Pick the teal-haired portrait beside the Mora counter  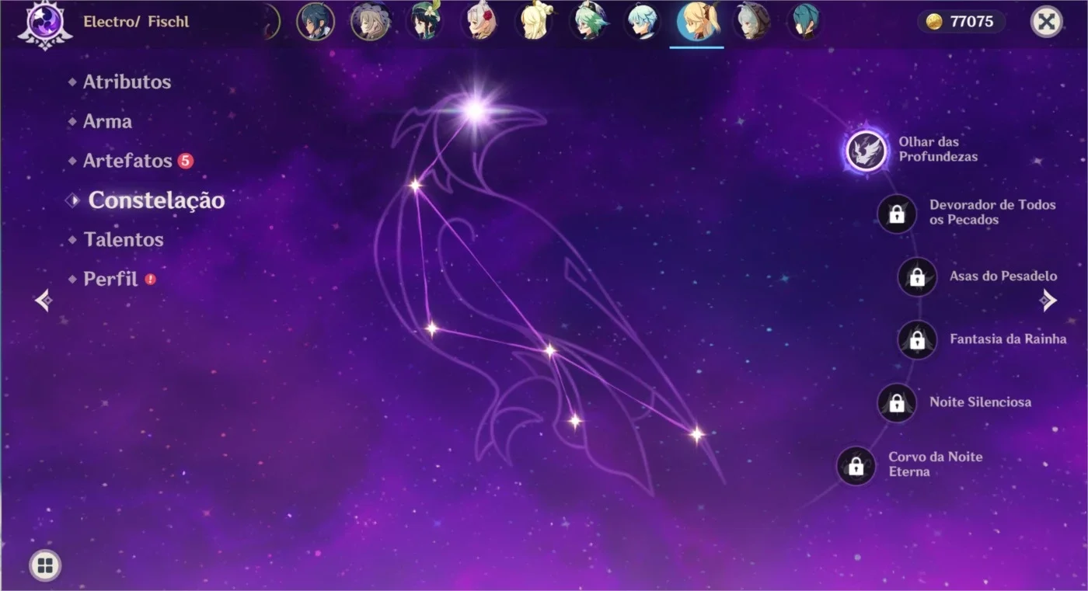pos(805,22)
